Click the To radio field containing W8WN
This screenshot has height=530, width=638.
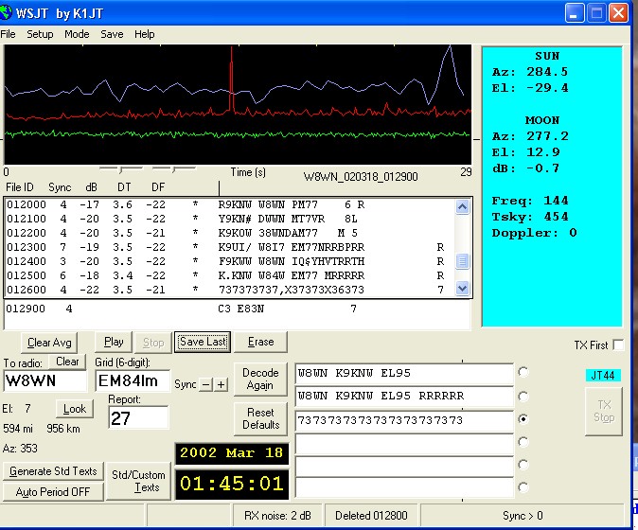[x=44, y=380]
